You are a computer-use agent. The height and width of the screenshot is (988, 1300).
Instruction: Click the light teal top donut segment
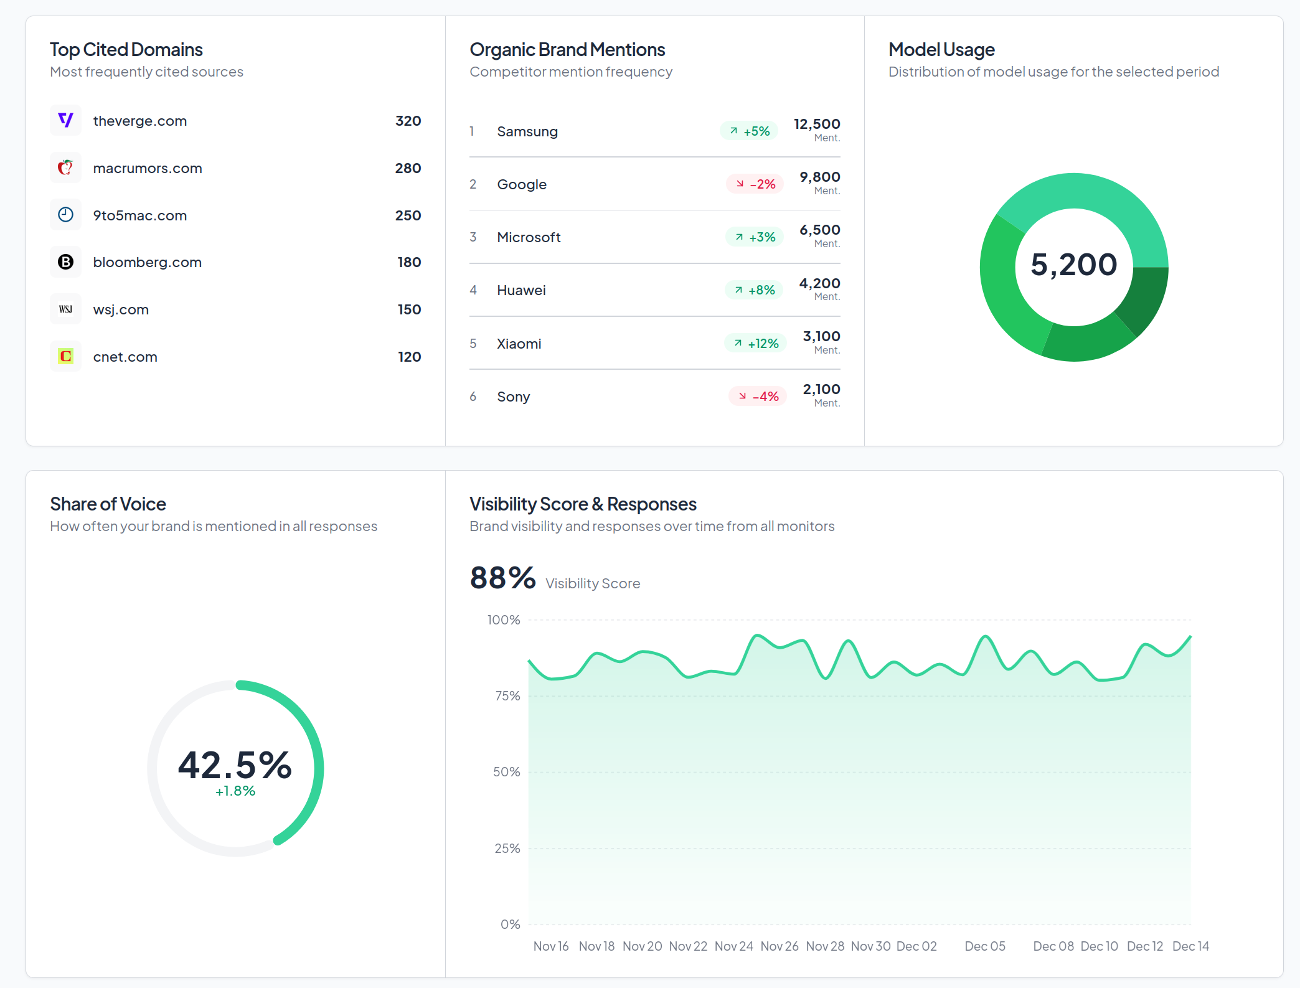(1096, 193)
